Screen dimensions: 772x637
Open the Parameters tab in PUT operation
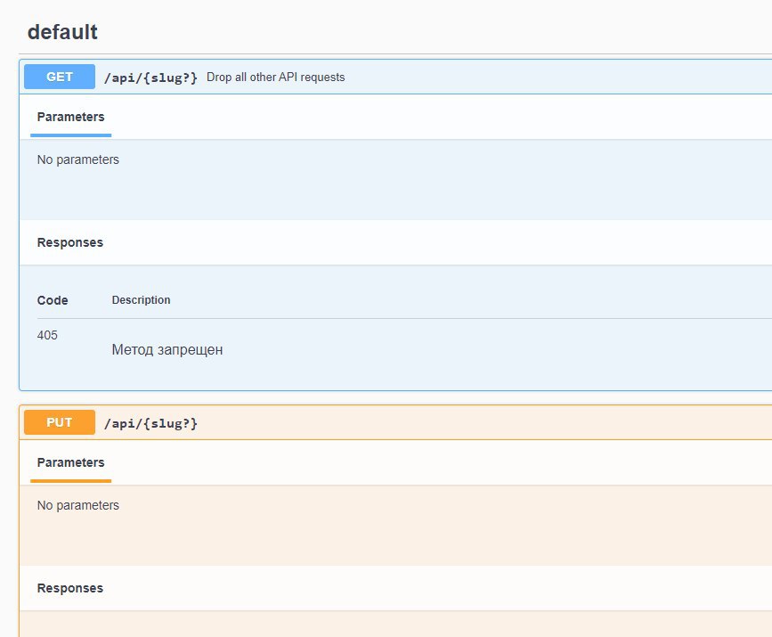coord(71,462)
